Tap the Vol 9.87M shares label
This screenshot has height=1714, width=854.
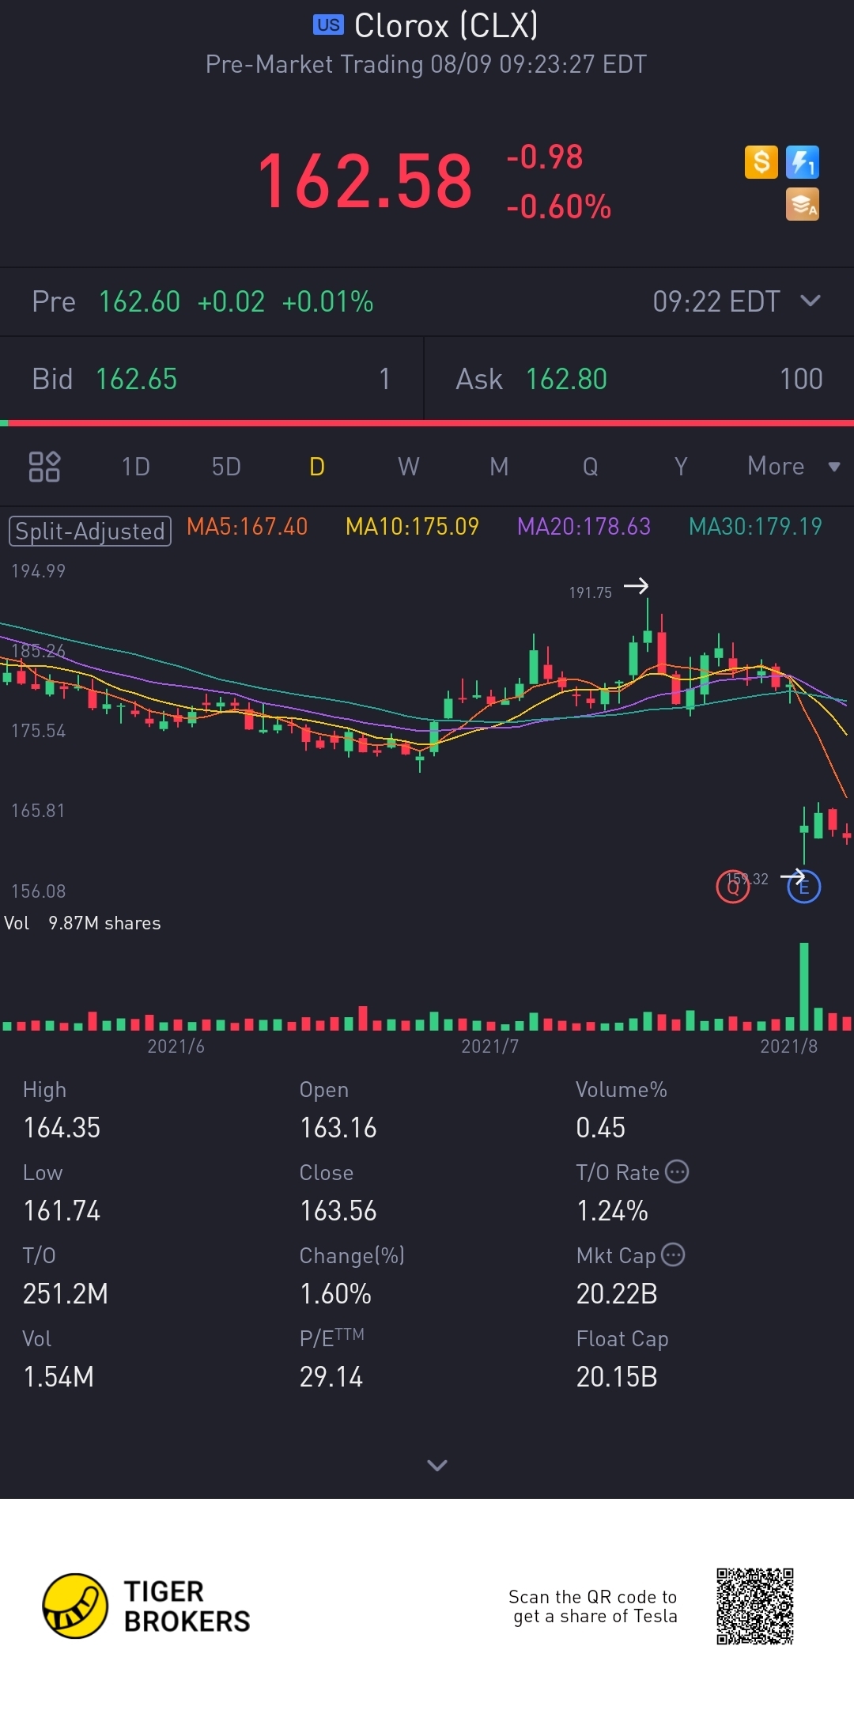pyautogui.click(x=82, y=923)
